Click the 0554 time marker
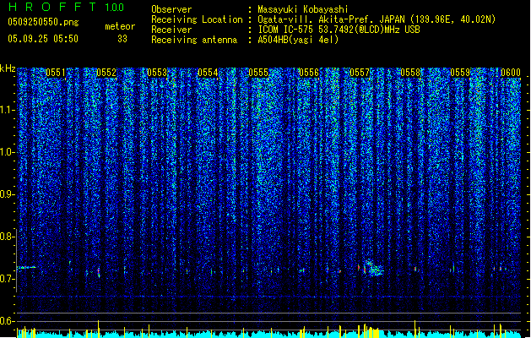This screenshot has width=531, height=338. [208, 73]
